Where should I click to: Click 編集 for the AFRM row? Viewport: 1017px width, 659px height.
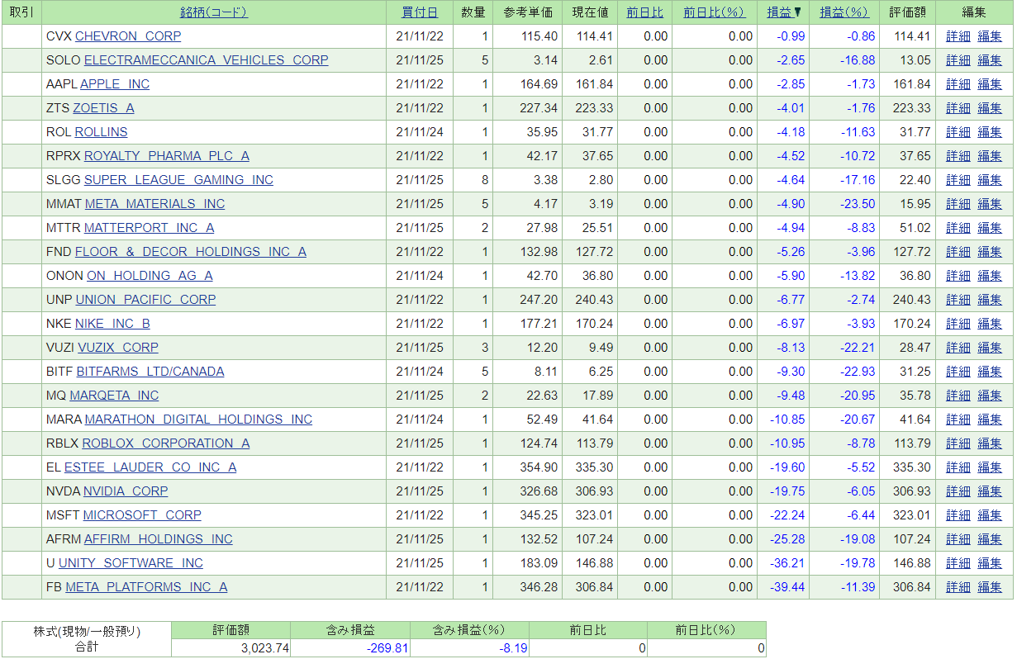click(x=990, y=539)
